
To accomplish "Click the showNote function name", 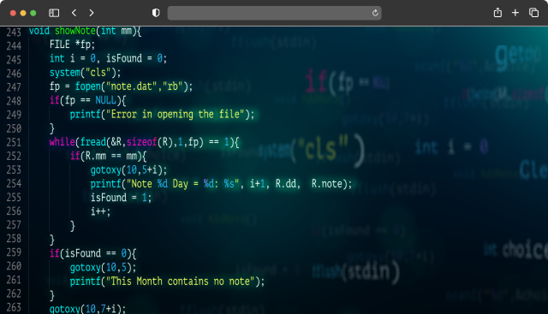I will tap(75, 31).
